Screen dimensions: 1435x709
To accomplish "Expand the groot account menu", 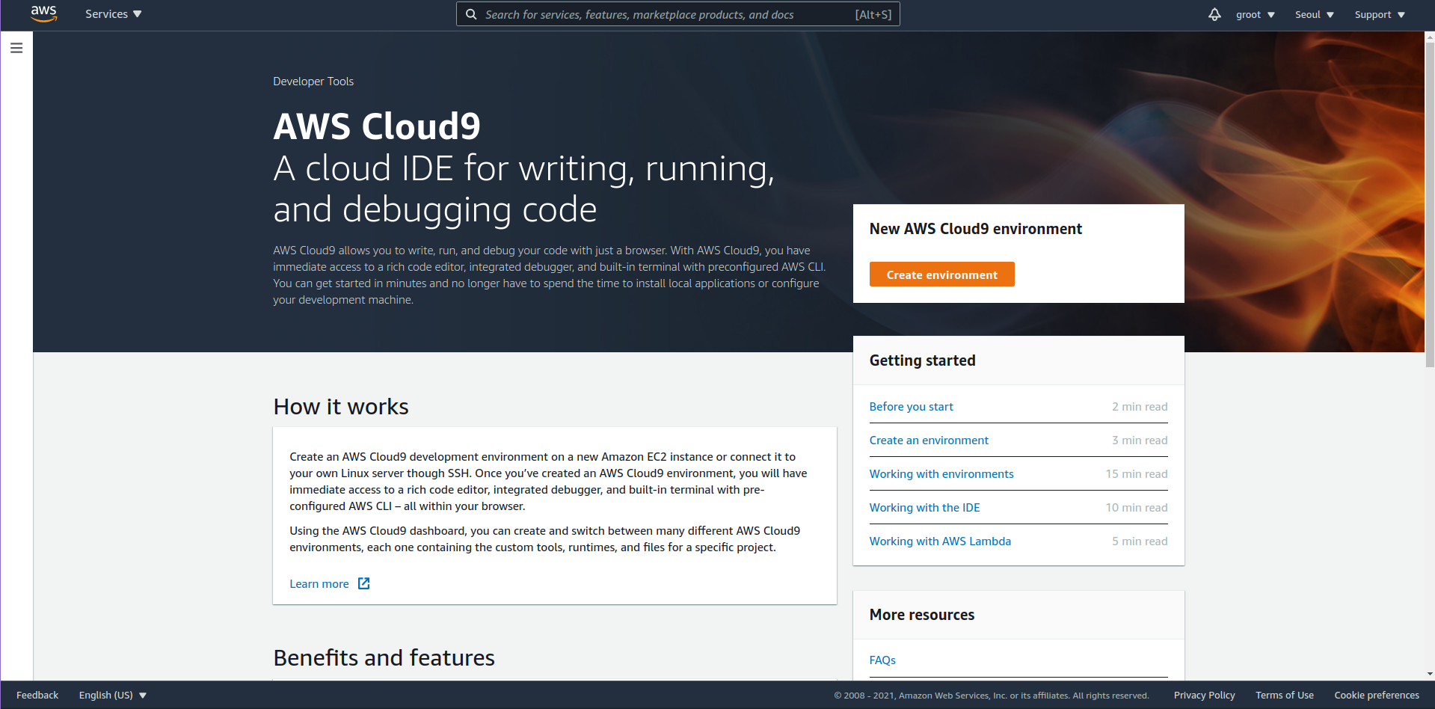I will [1255, 14].
